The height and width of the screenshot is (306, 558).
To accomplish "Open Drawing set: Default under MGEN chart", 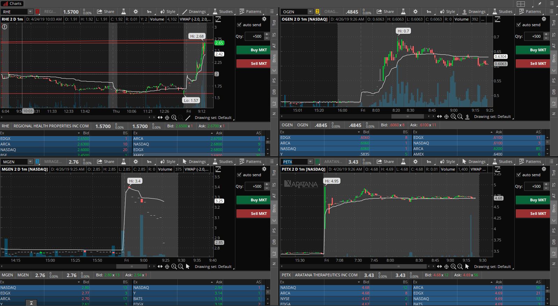I will 214,267.
